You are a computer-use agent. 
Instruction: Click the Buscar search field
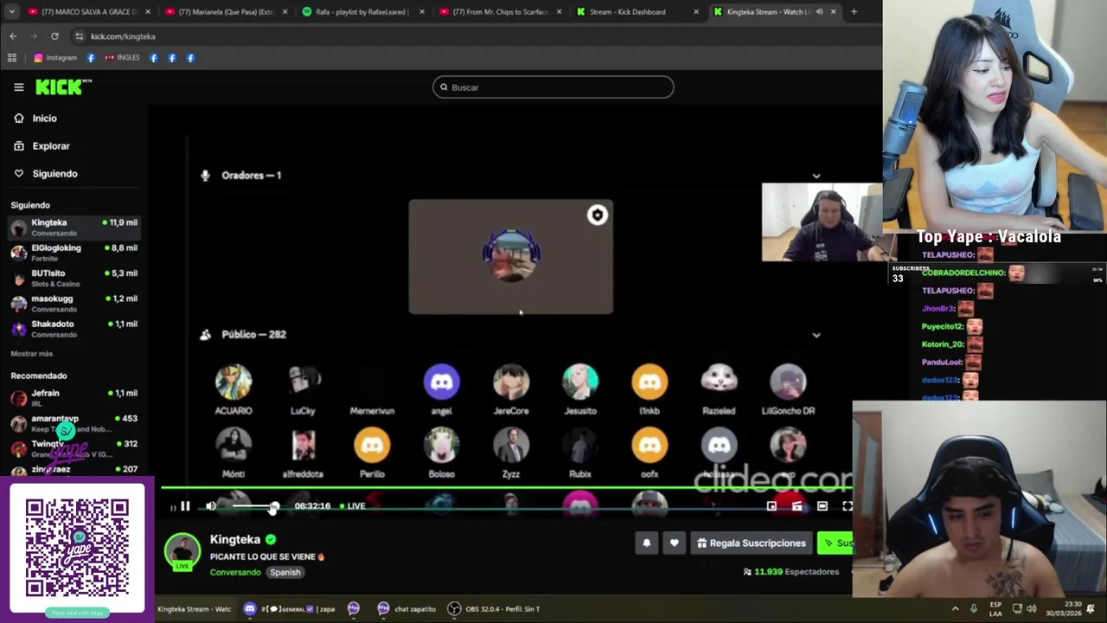click(553, 87)
